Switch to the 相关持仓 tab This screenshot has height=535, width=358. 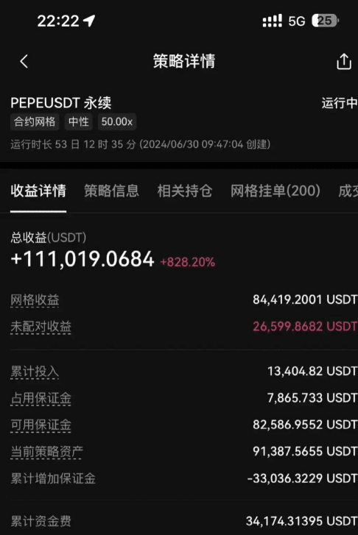click(185, 191)
